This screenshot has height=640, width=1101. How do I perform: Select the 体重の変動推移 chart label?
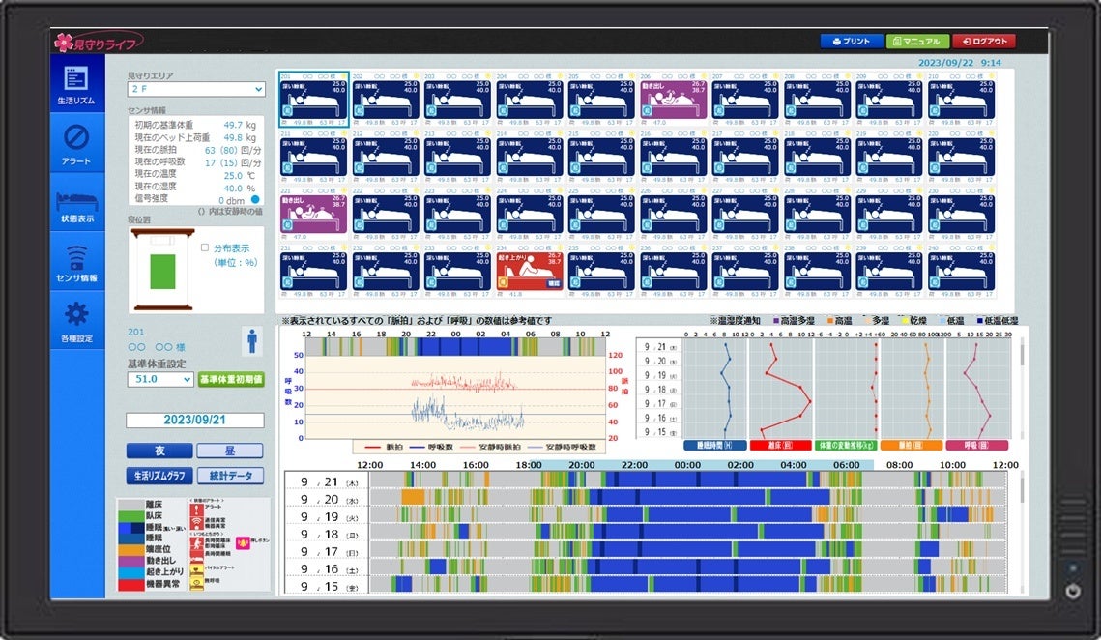tap(845, 446)
